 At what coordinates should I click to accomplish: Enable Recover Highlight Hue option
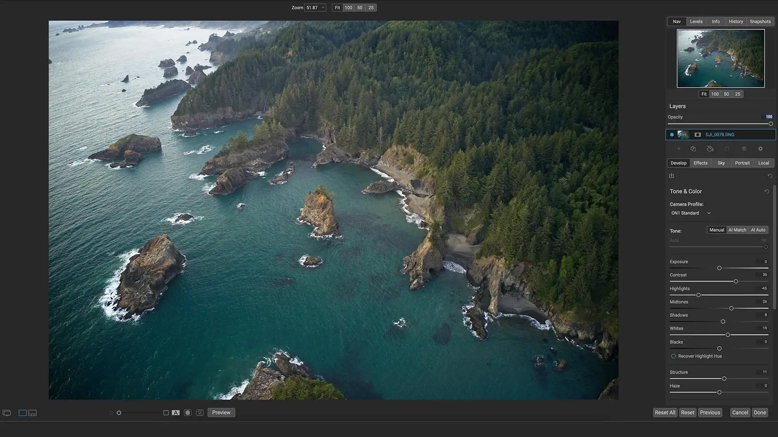(x=673, y=356)
